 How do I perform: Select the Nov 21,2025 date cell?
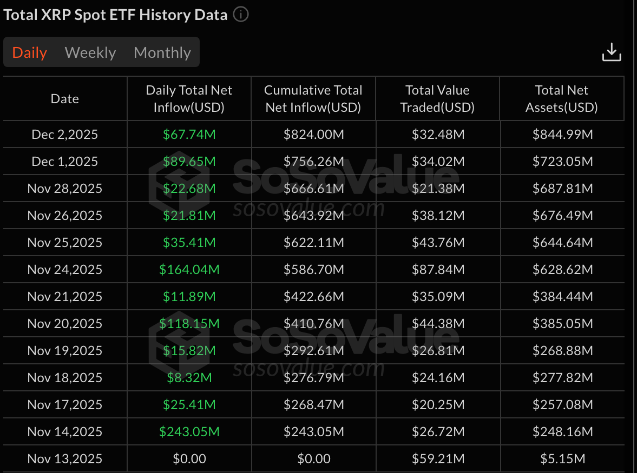point(65,297)
